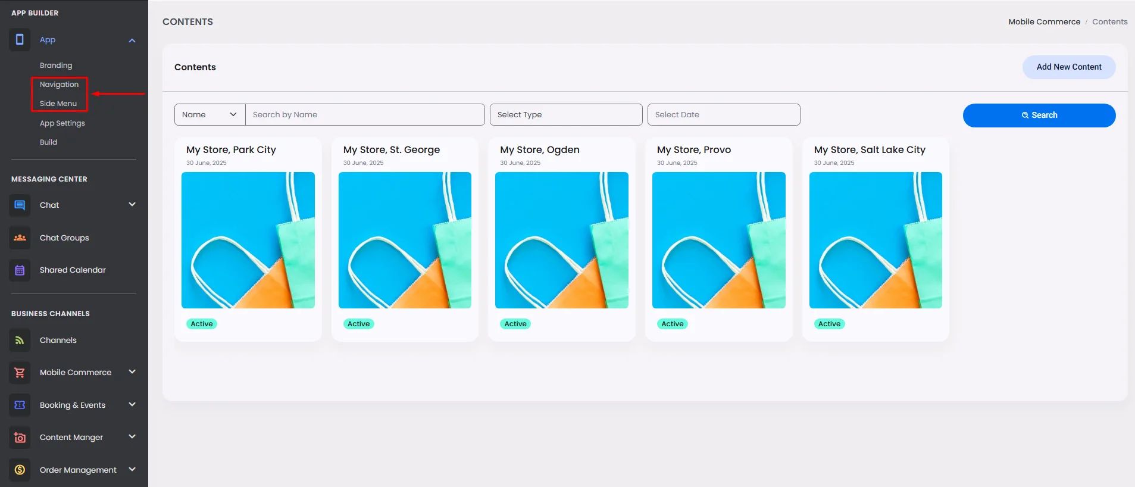Image resolution: width=1135 pixels, height=487 pixels.
Task: Select the Chat Groups people icon
Action: pos(20,238)
